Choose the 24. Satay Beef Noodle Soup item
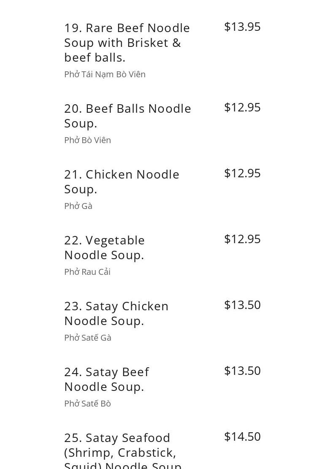The height and width of the screenshot is (469, 325). point(106,379)
